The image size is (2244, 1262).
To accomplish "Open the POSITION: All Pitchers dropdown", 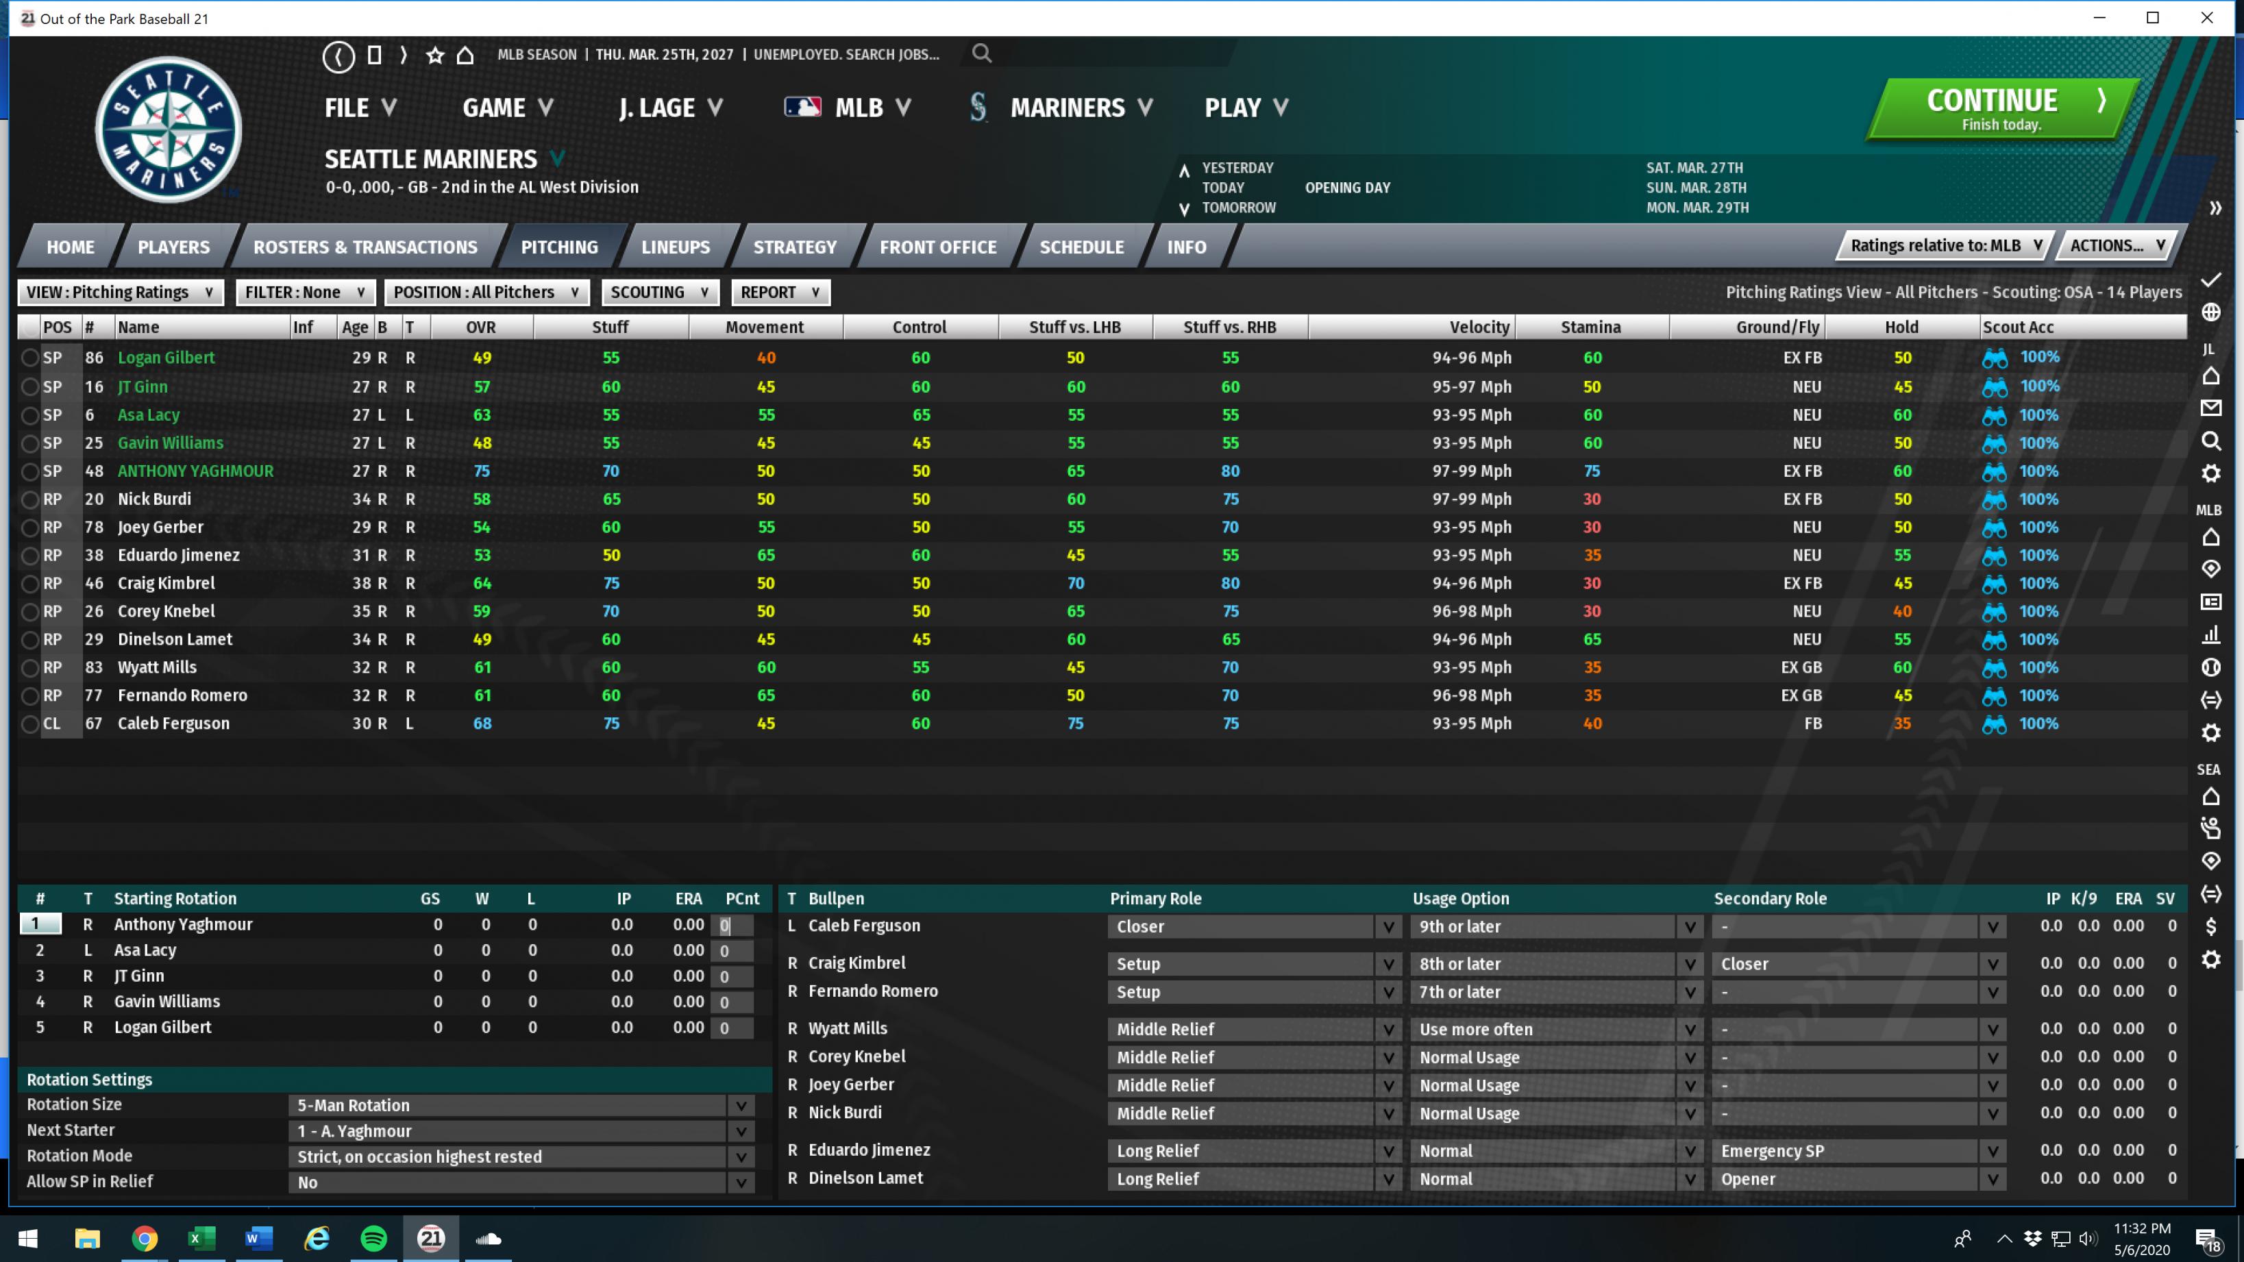I will (x=487, y=293).
